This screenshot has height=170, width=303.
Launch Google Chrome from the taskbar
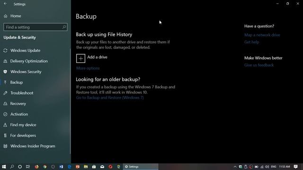[45, 167]
